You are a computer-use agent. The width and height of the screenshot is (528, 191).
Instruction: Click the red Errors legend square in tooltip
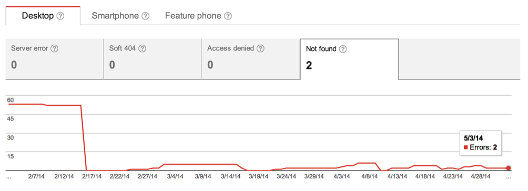pos(466,147)
